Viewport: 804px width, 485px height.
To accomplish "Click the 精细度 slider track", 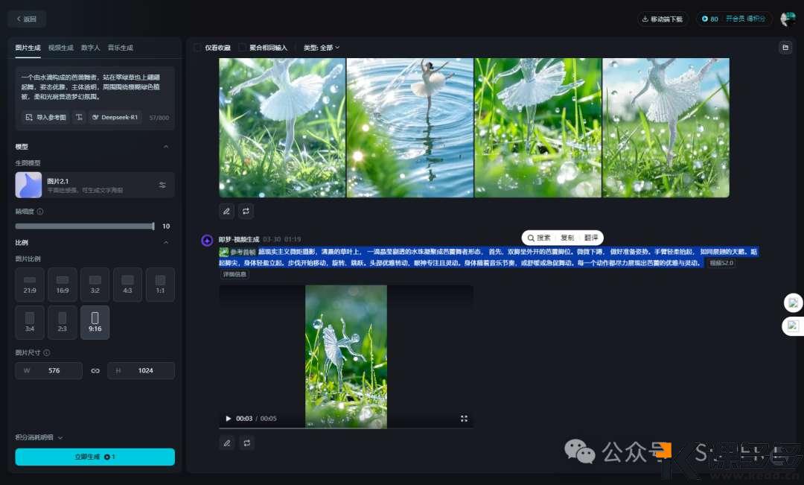I will click(84, 226).
